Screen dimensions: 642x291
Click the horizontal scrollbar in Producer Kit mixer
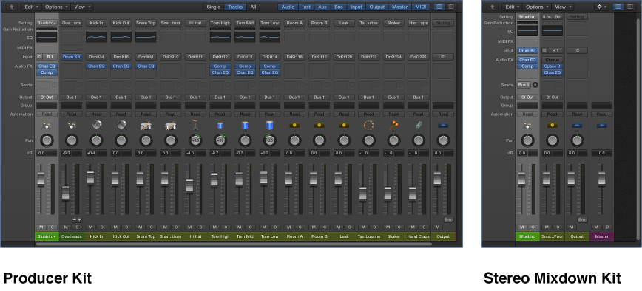234,244
